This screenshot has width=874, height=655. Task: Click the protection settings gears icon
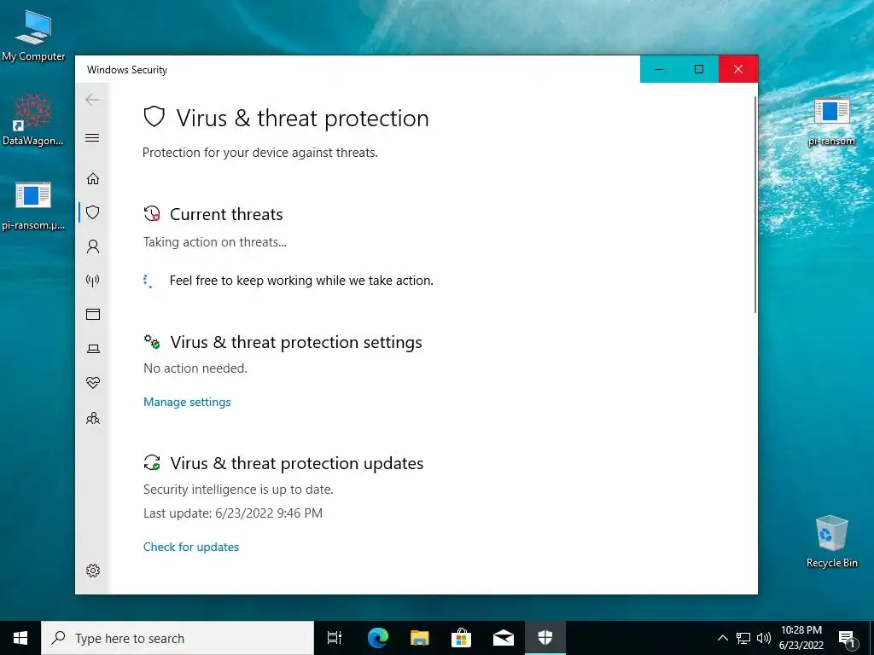[152, 341]
